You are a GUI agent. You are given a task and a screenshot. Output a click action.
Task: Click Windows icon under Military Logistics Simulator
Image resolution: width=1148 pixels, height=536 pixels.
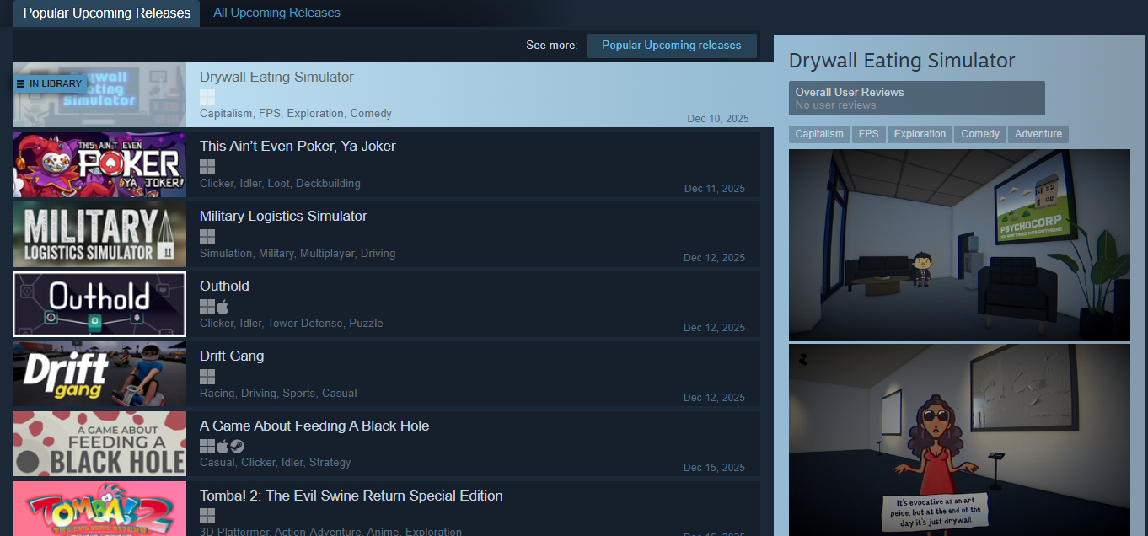click(x=207, y=237)
